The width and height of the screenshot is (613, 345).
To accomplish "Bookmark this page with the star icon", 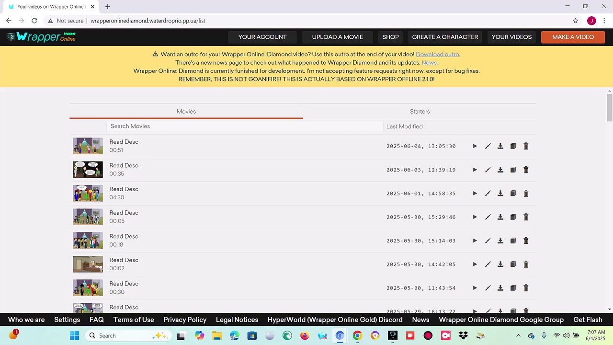I will tap(576, 21).
